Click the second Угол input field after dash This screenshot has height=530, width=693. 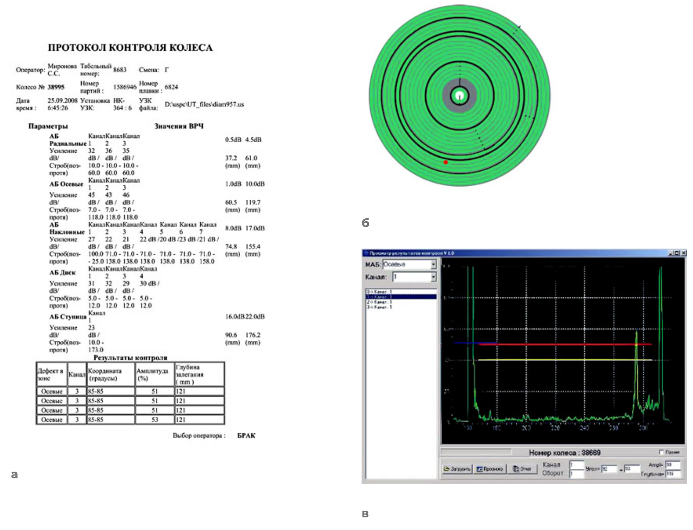pos(632,469)
